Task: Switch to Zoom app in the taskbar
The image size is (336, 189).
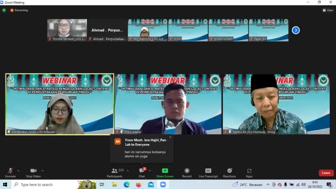Action: [163, 185]
